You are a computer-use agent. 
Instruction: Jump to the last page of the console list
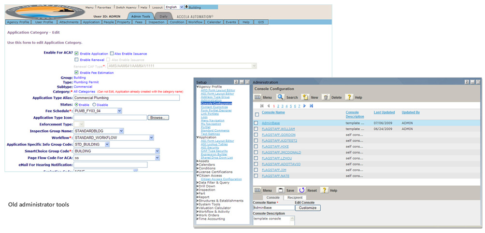pyautogui.click(x=311, y=106)
